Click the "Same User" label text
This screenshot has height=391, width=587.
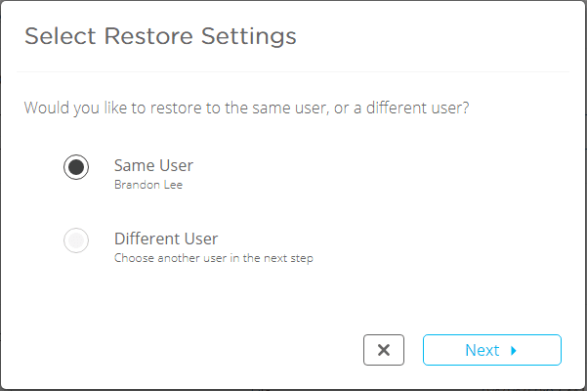153,165
